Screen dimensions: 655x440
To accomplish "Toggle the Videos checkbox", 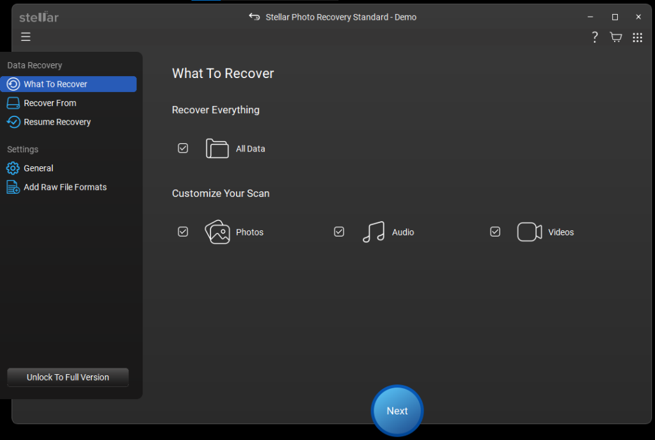I will pos(495,232).
